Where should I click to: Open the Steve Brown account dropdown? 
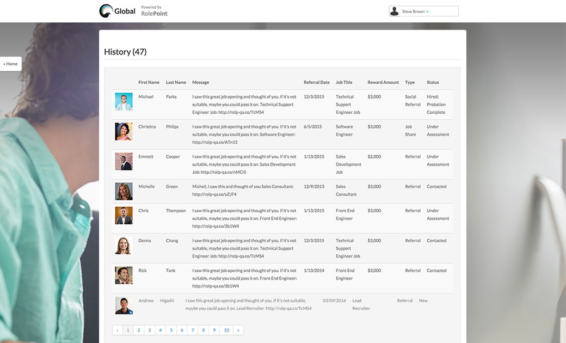pyautogui.click(x=427, y=11)
